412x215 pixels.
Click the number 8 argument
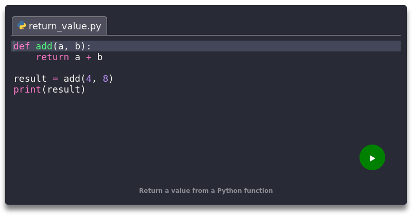pyautogui.click(x=106, y=79)
